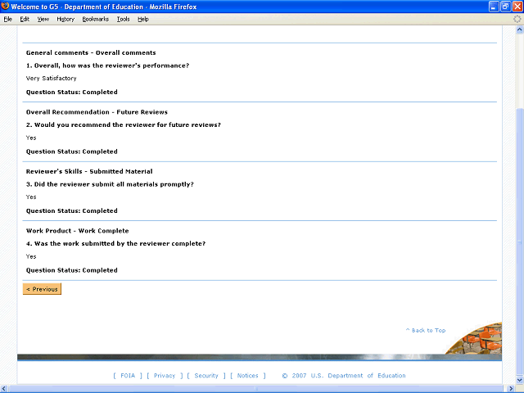Open the File menu
The height and width of the screenshot is (393, 524).
pyautogui.click(x=7, y=19)
